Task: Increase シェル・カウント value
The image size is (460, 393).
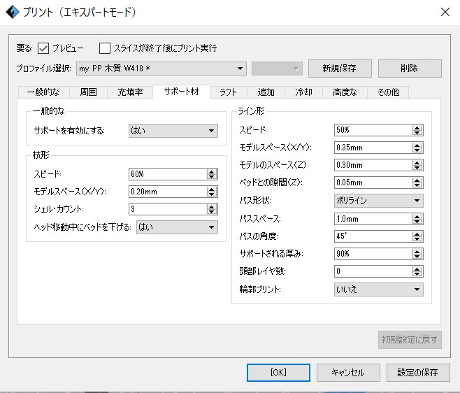Action: click(212, 206)
